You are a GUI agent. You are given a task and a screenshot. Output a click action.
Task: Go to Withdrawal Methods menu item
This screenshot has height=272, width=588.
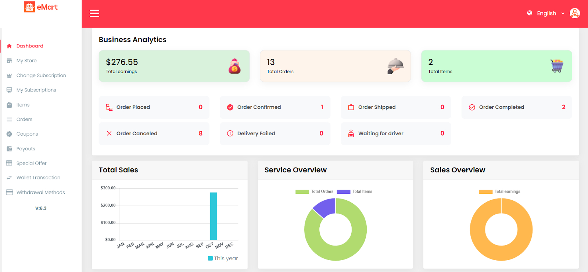point(40,192)
